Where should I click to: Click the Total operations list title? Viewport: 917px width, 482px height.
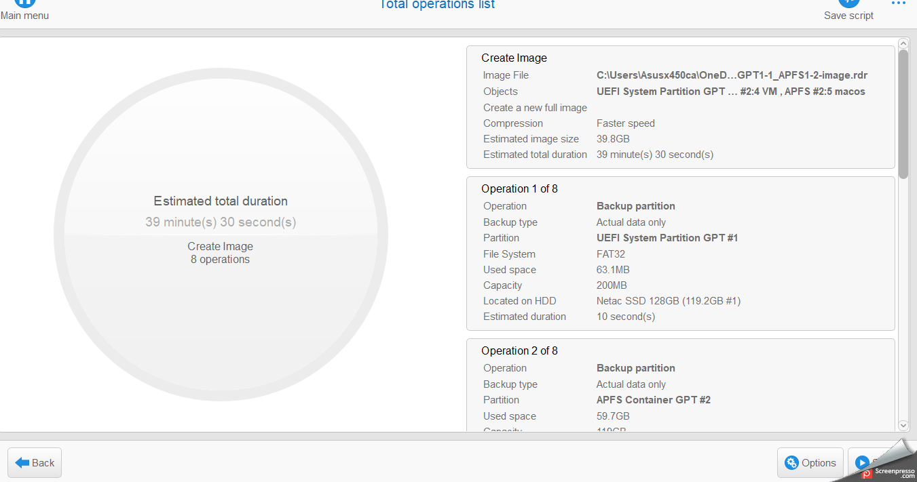[436, 5]
